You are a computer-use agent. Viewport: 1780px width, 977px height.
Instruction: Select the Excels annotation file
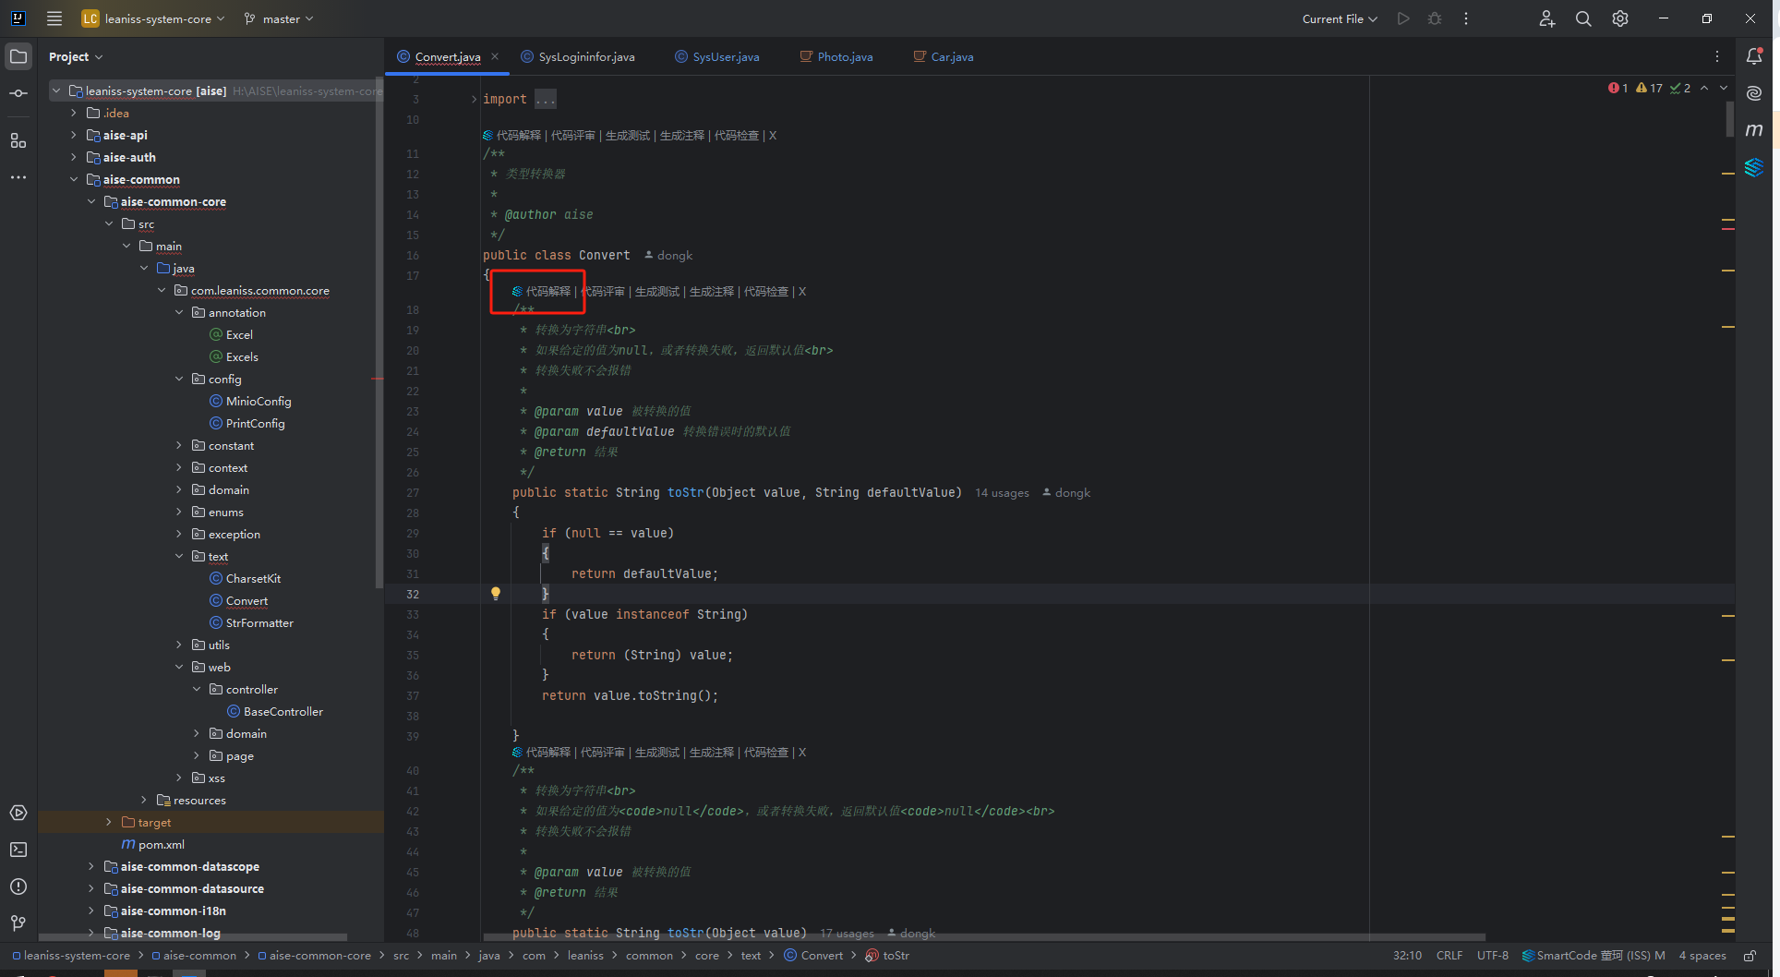pyautogui.click(x=242, y=356)
